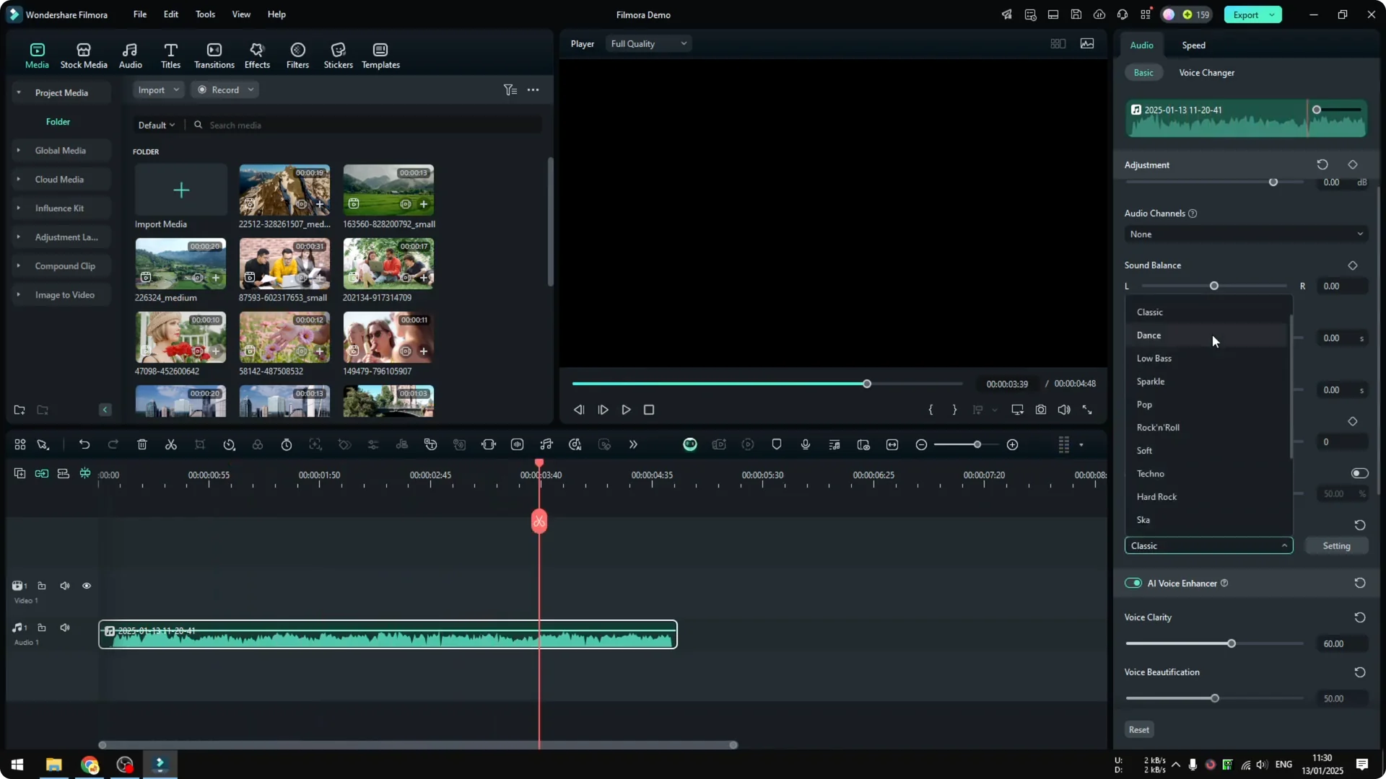The image size is (1386, 779).
Task: Open the Export dropdown arrow
Action: (1273, 15)
